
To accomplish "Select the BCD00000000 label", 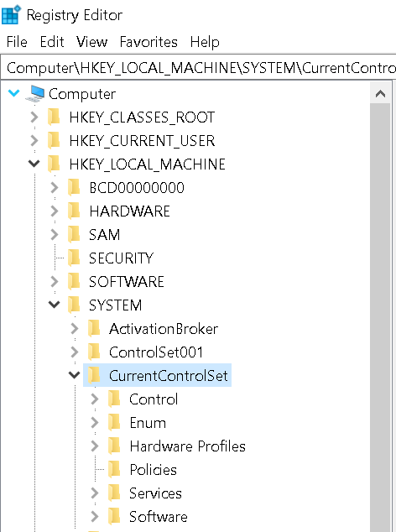I will (x=137, y=188).
